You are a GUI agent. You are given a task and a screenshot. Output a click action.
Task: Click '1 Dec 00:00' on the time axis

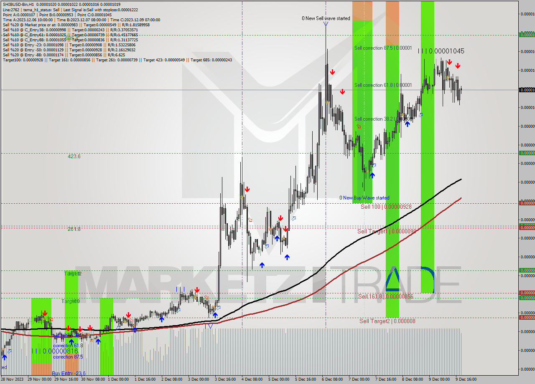(119, 379)
